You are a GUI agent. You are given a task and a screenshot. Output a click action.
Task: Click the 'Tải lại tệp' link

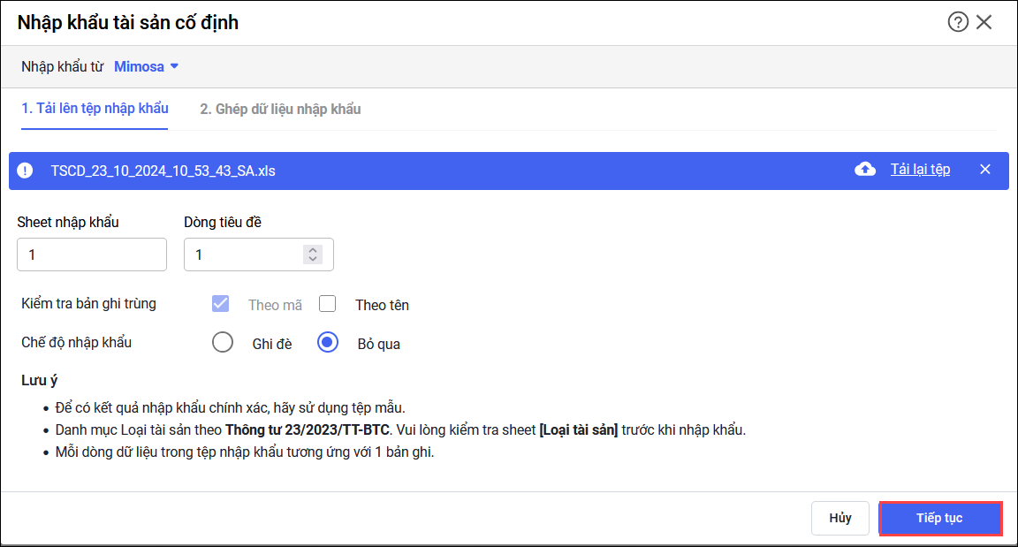pyautogui.click(x=920, y=170)
